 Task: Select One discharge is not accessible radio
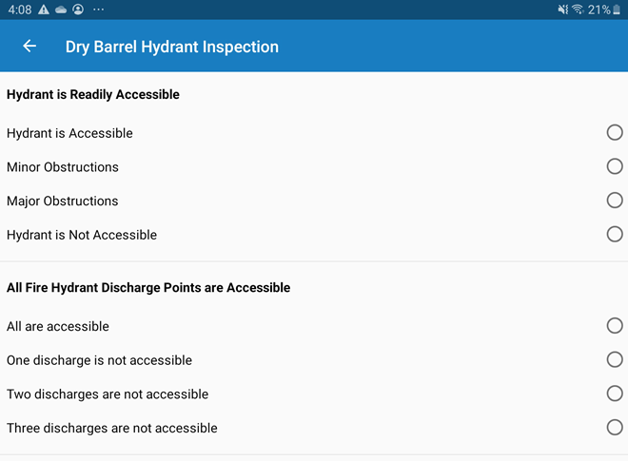(x=615, y=359)
